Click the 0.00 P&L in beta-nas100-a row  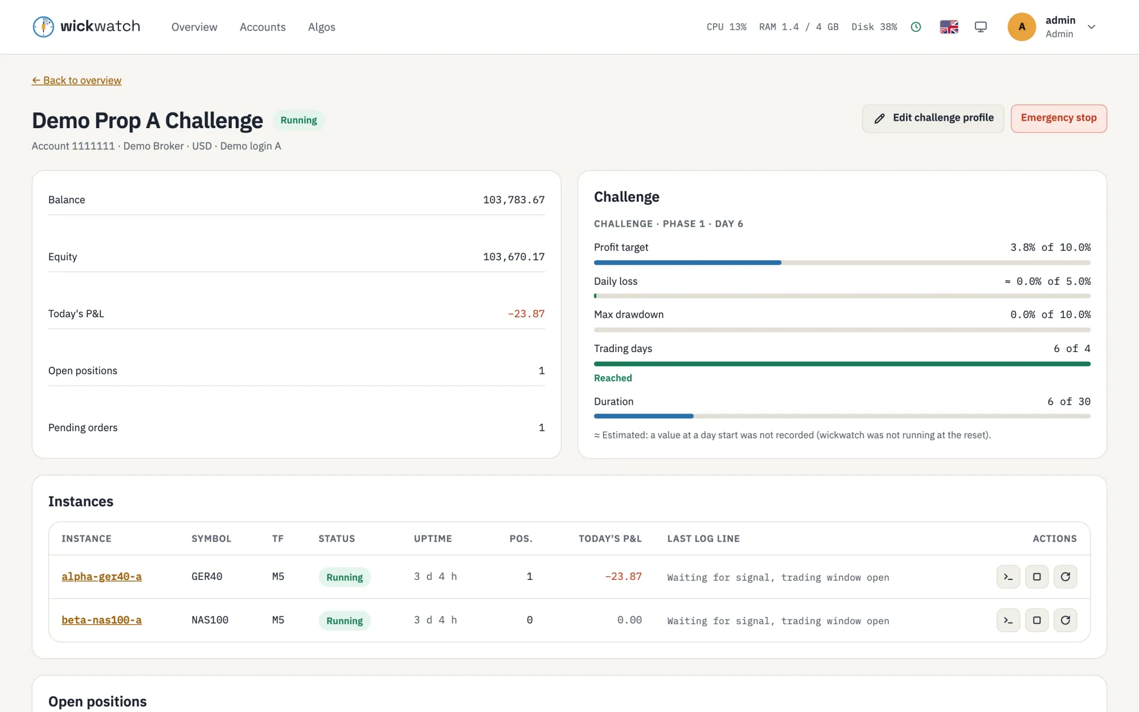(629, 620)
